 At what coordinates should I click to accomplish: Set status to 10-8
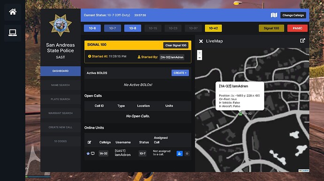pos(133,28)
